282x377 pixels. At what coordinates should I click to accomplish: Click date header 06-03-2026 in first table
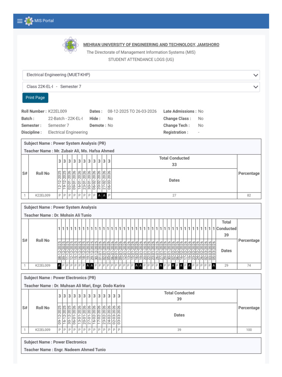(109, 180)
